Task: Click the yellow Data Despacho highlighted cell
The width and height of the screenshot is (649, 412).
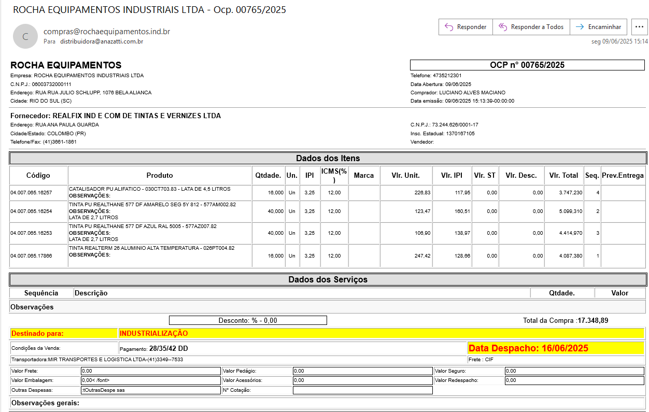Action: 556,348
